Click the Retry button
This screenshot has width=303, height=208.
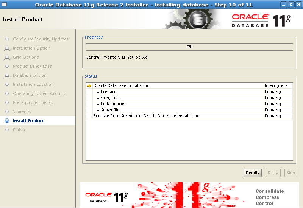pos(273,173)
